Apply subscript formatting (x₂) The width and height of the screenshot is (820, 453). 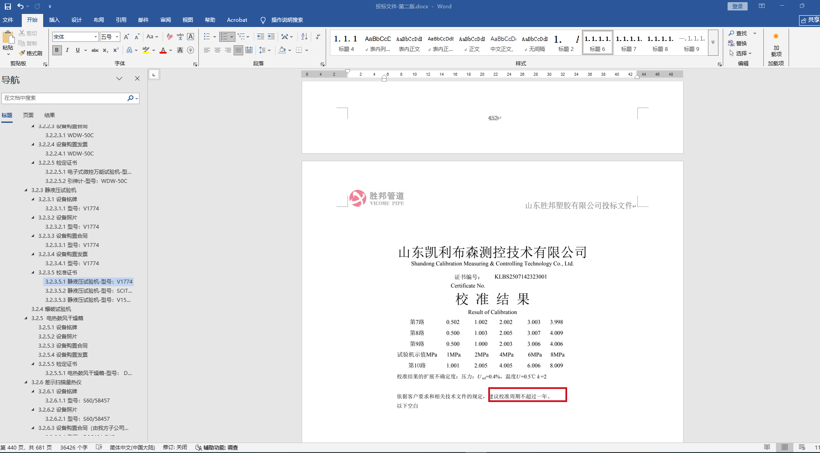pos(105,51)
